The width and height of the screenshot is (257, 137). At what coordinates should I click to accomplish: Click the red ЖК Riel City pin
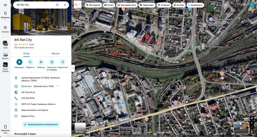(147, 37)
